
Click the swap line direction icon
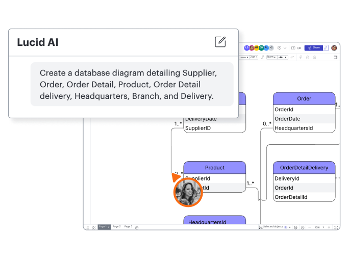292,57
